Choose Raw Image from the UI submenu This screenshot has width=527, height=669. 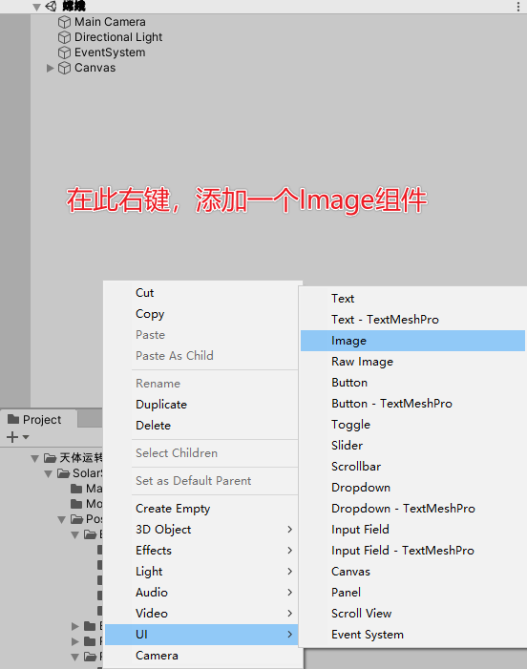[x=412, y=362]
